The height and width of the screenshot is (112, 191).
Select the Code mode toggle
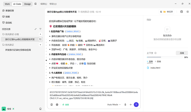click(x=17, y=4)
